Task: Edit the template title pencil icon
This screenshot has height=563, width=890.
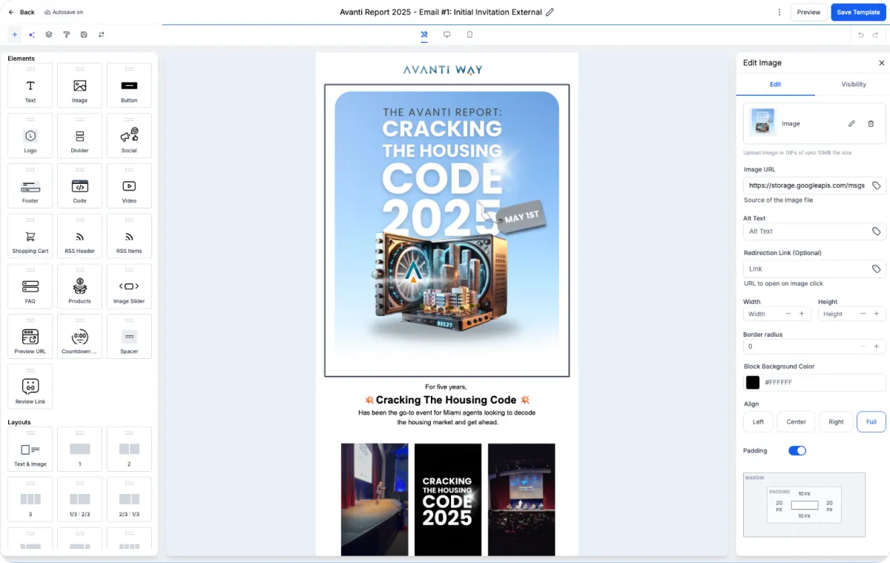Action: 550,12
